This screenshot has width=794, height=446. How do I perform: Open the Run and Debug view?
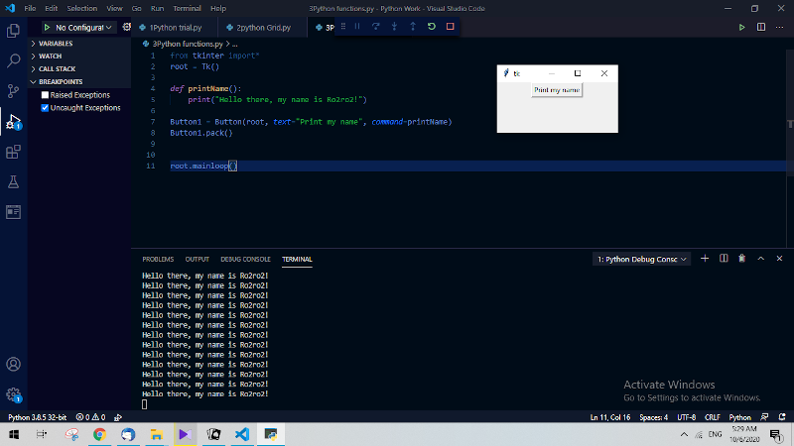pos(13,121)
